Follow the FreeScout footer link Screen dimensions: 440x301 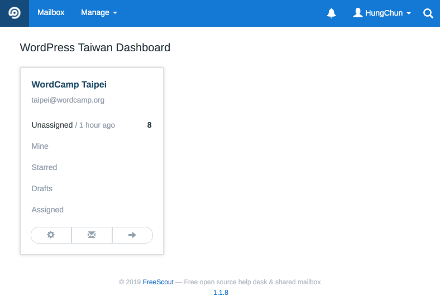pyautogui.click(x=158, y=282)
